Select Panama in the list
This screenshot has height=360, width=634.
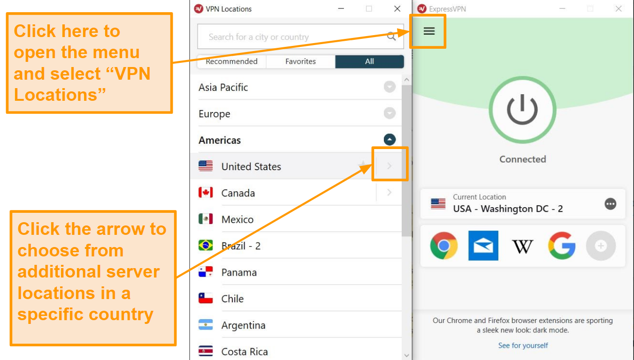coord(296,272)
